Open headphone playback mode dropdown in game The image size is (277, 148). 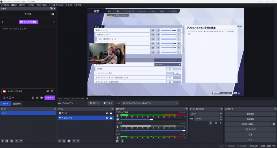tap(168, 64)
